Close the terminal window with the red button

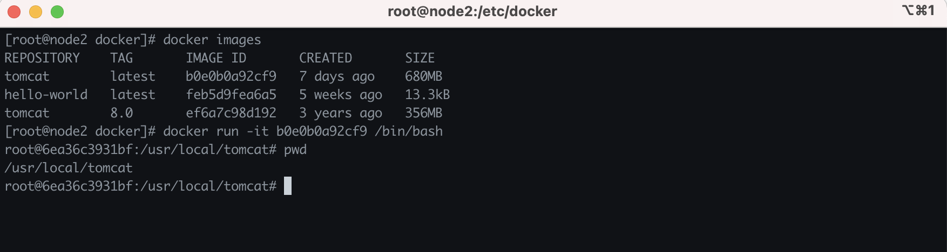tap(14, 11)
